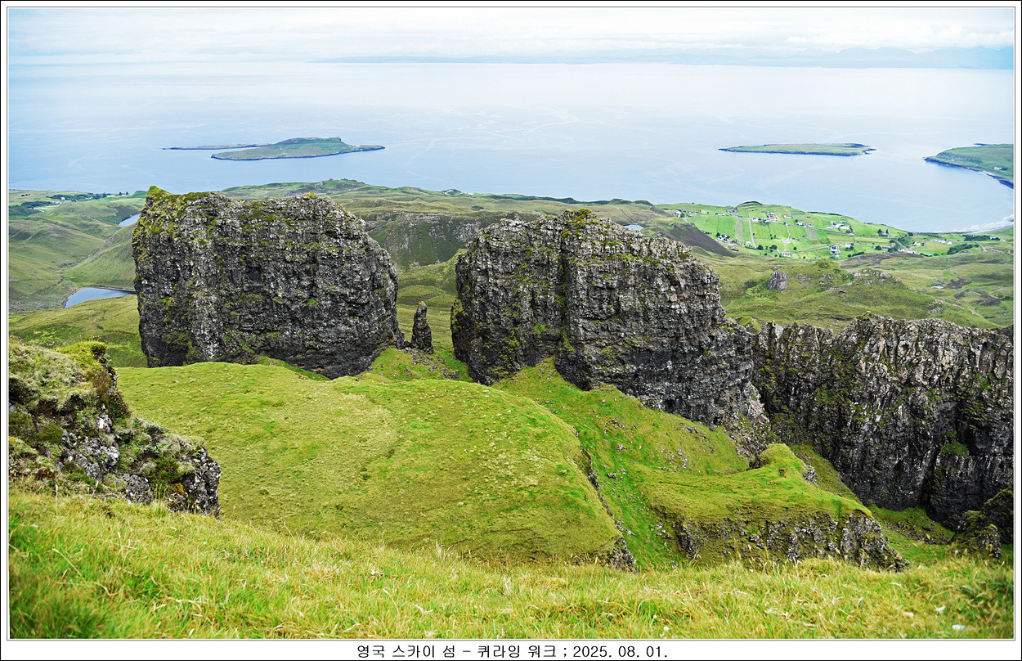Click the bright green farm fields with white houses
The height and width of the screenshot is (661, 1022).
click(x=785, y=229)
